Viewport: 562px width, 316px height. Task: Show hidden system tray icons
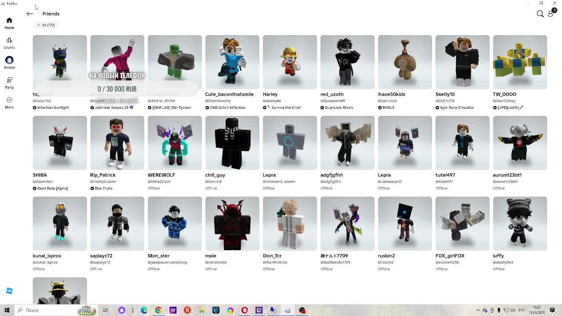[478, 310]
